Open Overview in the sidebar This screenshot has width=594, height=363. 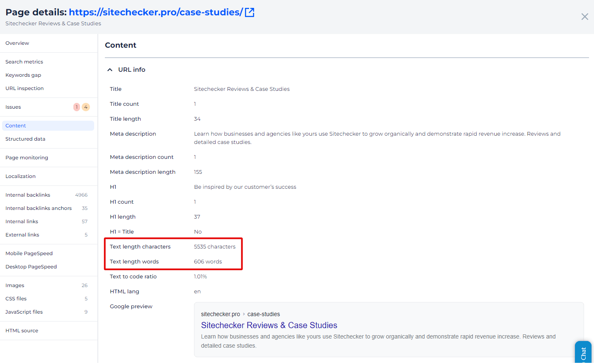[17, 43]
